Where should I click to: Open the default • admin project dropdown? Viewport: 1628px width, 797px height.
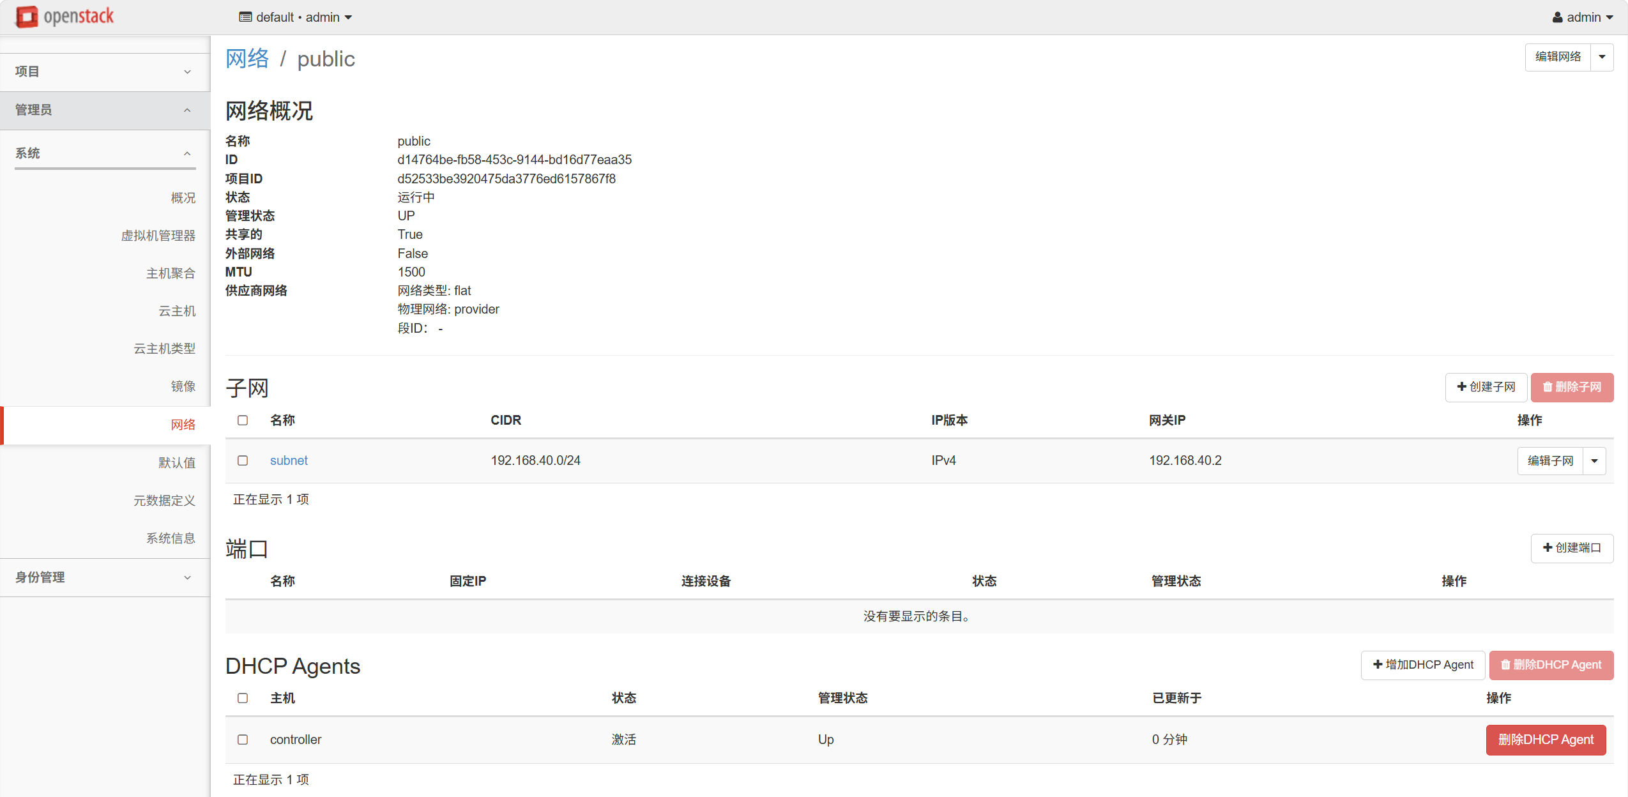tap(296, 17)
